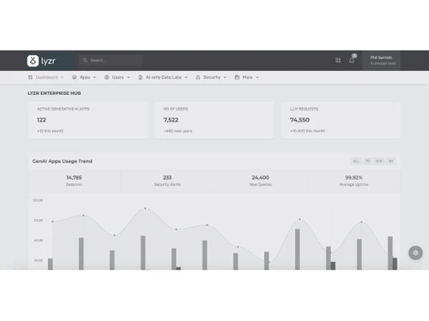Focus the Search input field
The image size is (429, 321).
pyautogui.click(x=111, y=60)
